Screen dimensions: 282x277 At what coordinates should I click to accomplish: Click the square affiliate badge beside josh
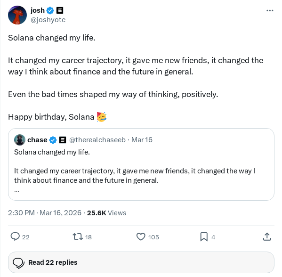(60, 10)
